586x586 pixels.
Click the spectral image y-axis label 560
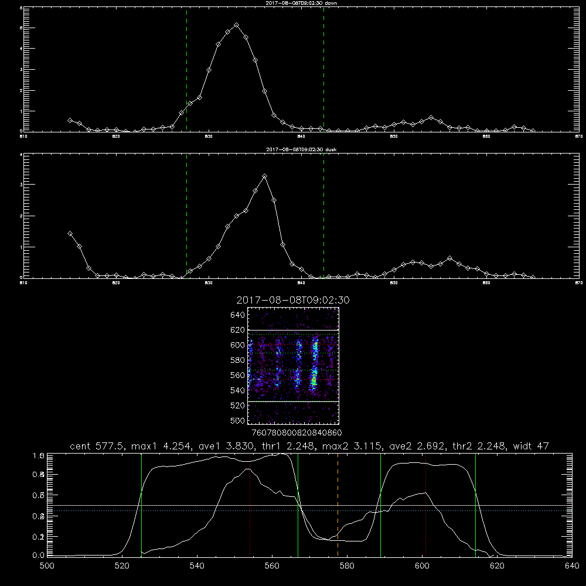pos(238,375)
